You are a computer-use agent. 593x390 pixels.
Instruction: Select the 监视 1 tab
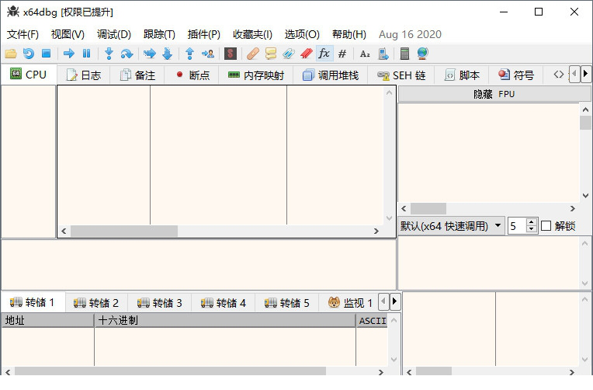pos(350,303)
